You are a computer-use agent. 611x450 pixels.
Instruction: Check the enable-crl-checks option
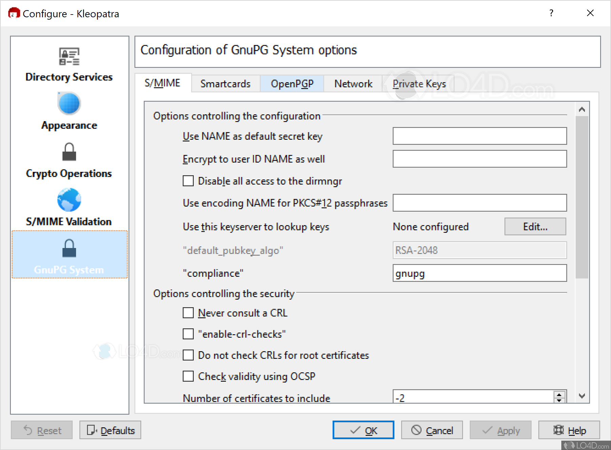pos(188,334)
